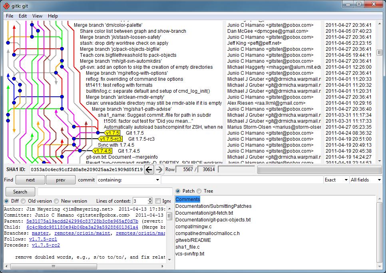This screenshot has height=273, width=386.
Task: Click the SHA1 ID input field
Action: (87, 169)
